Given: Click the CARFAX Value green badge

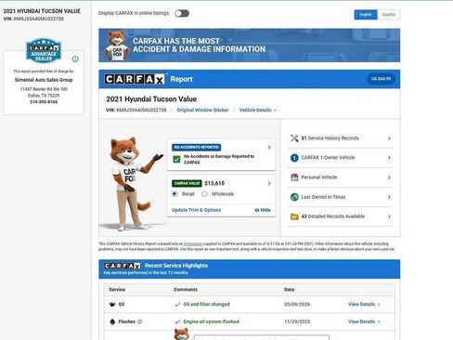Looking at the screenshot, I should coord(187,183).
